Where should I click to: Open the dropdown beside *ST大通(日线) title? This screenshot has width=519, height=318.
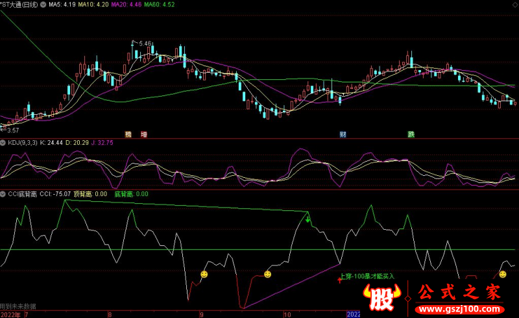point(43,5)
